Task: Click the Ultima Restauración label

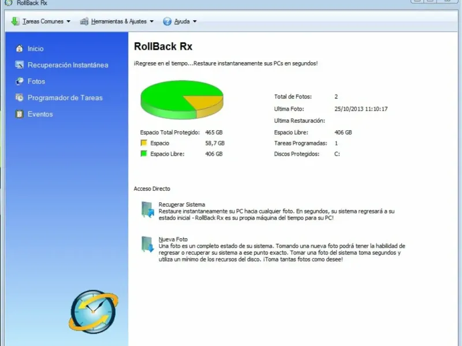Action: 299,121
